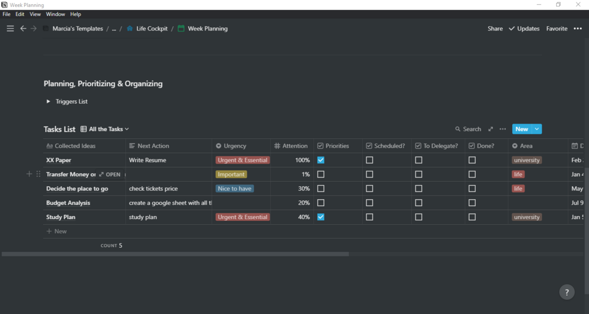589x314 pixels.
Task: Click the horizontal scrollbar below the table
Action: 175,254
